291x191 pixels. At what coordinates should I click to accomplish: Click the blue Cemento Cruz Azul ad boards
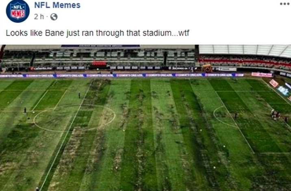point(122,75)
